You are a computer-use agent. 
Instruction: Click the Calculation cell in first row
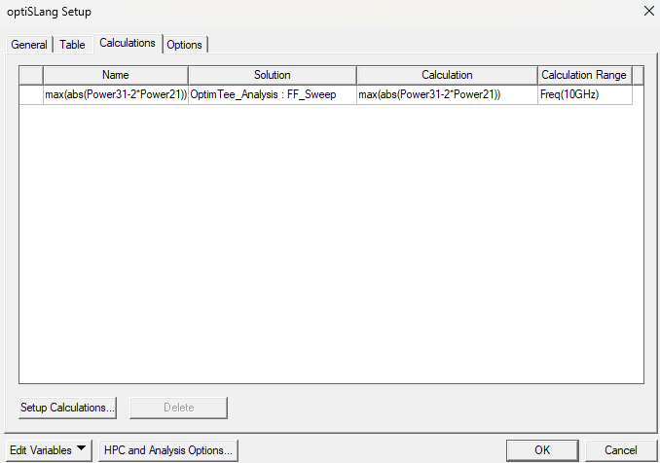[447, 95]
